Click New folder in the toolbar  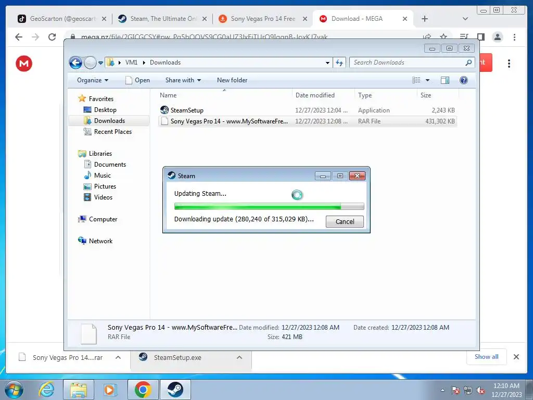(232, 80)
